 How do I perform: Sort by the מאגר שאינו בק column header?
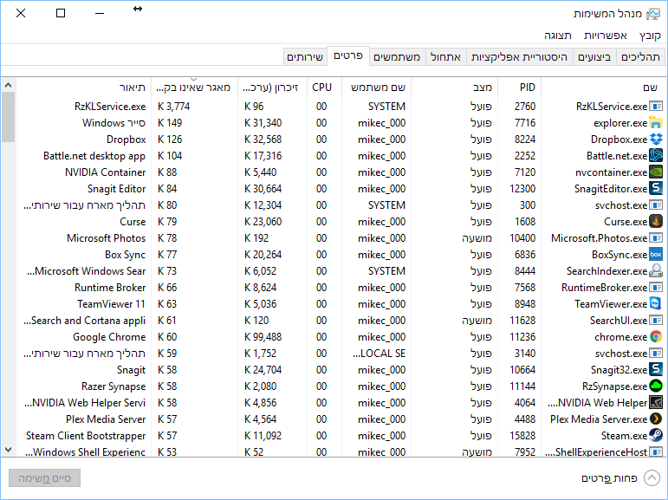click(x=194, y=88)
